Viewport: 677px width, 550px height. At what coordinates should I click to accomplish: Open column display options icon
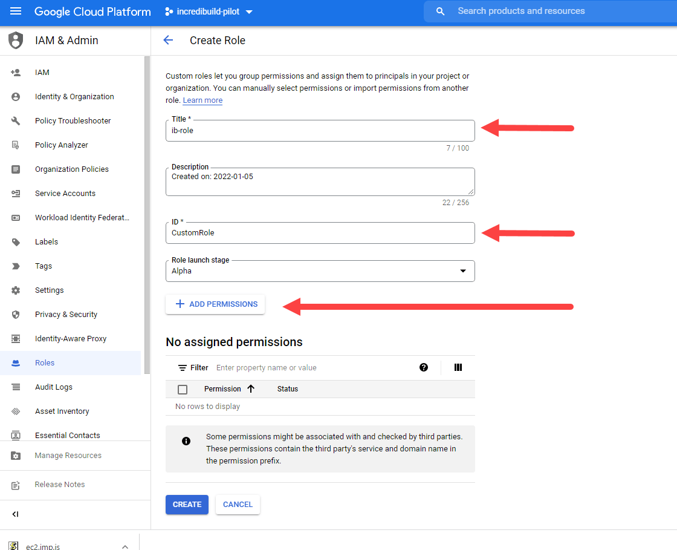point(458,367)
